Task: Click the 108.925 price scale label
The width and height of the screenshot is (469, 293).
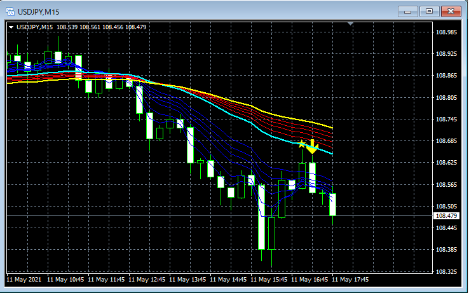Action: pyautogui.click(x=446, y=54)
